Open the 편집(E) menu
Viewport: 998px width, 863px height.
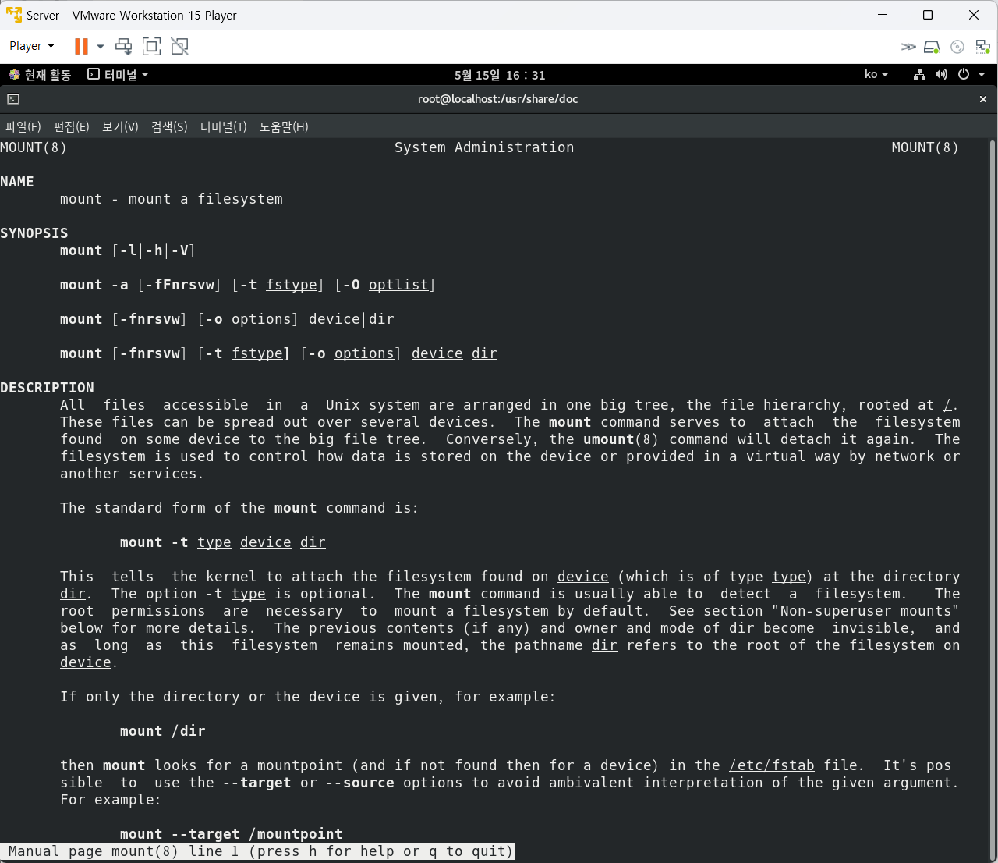click(72, 126)
